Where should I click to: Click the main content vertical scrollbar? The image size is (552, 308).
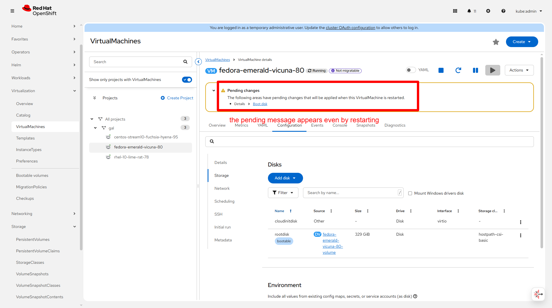[x=542, y=152]
